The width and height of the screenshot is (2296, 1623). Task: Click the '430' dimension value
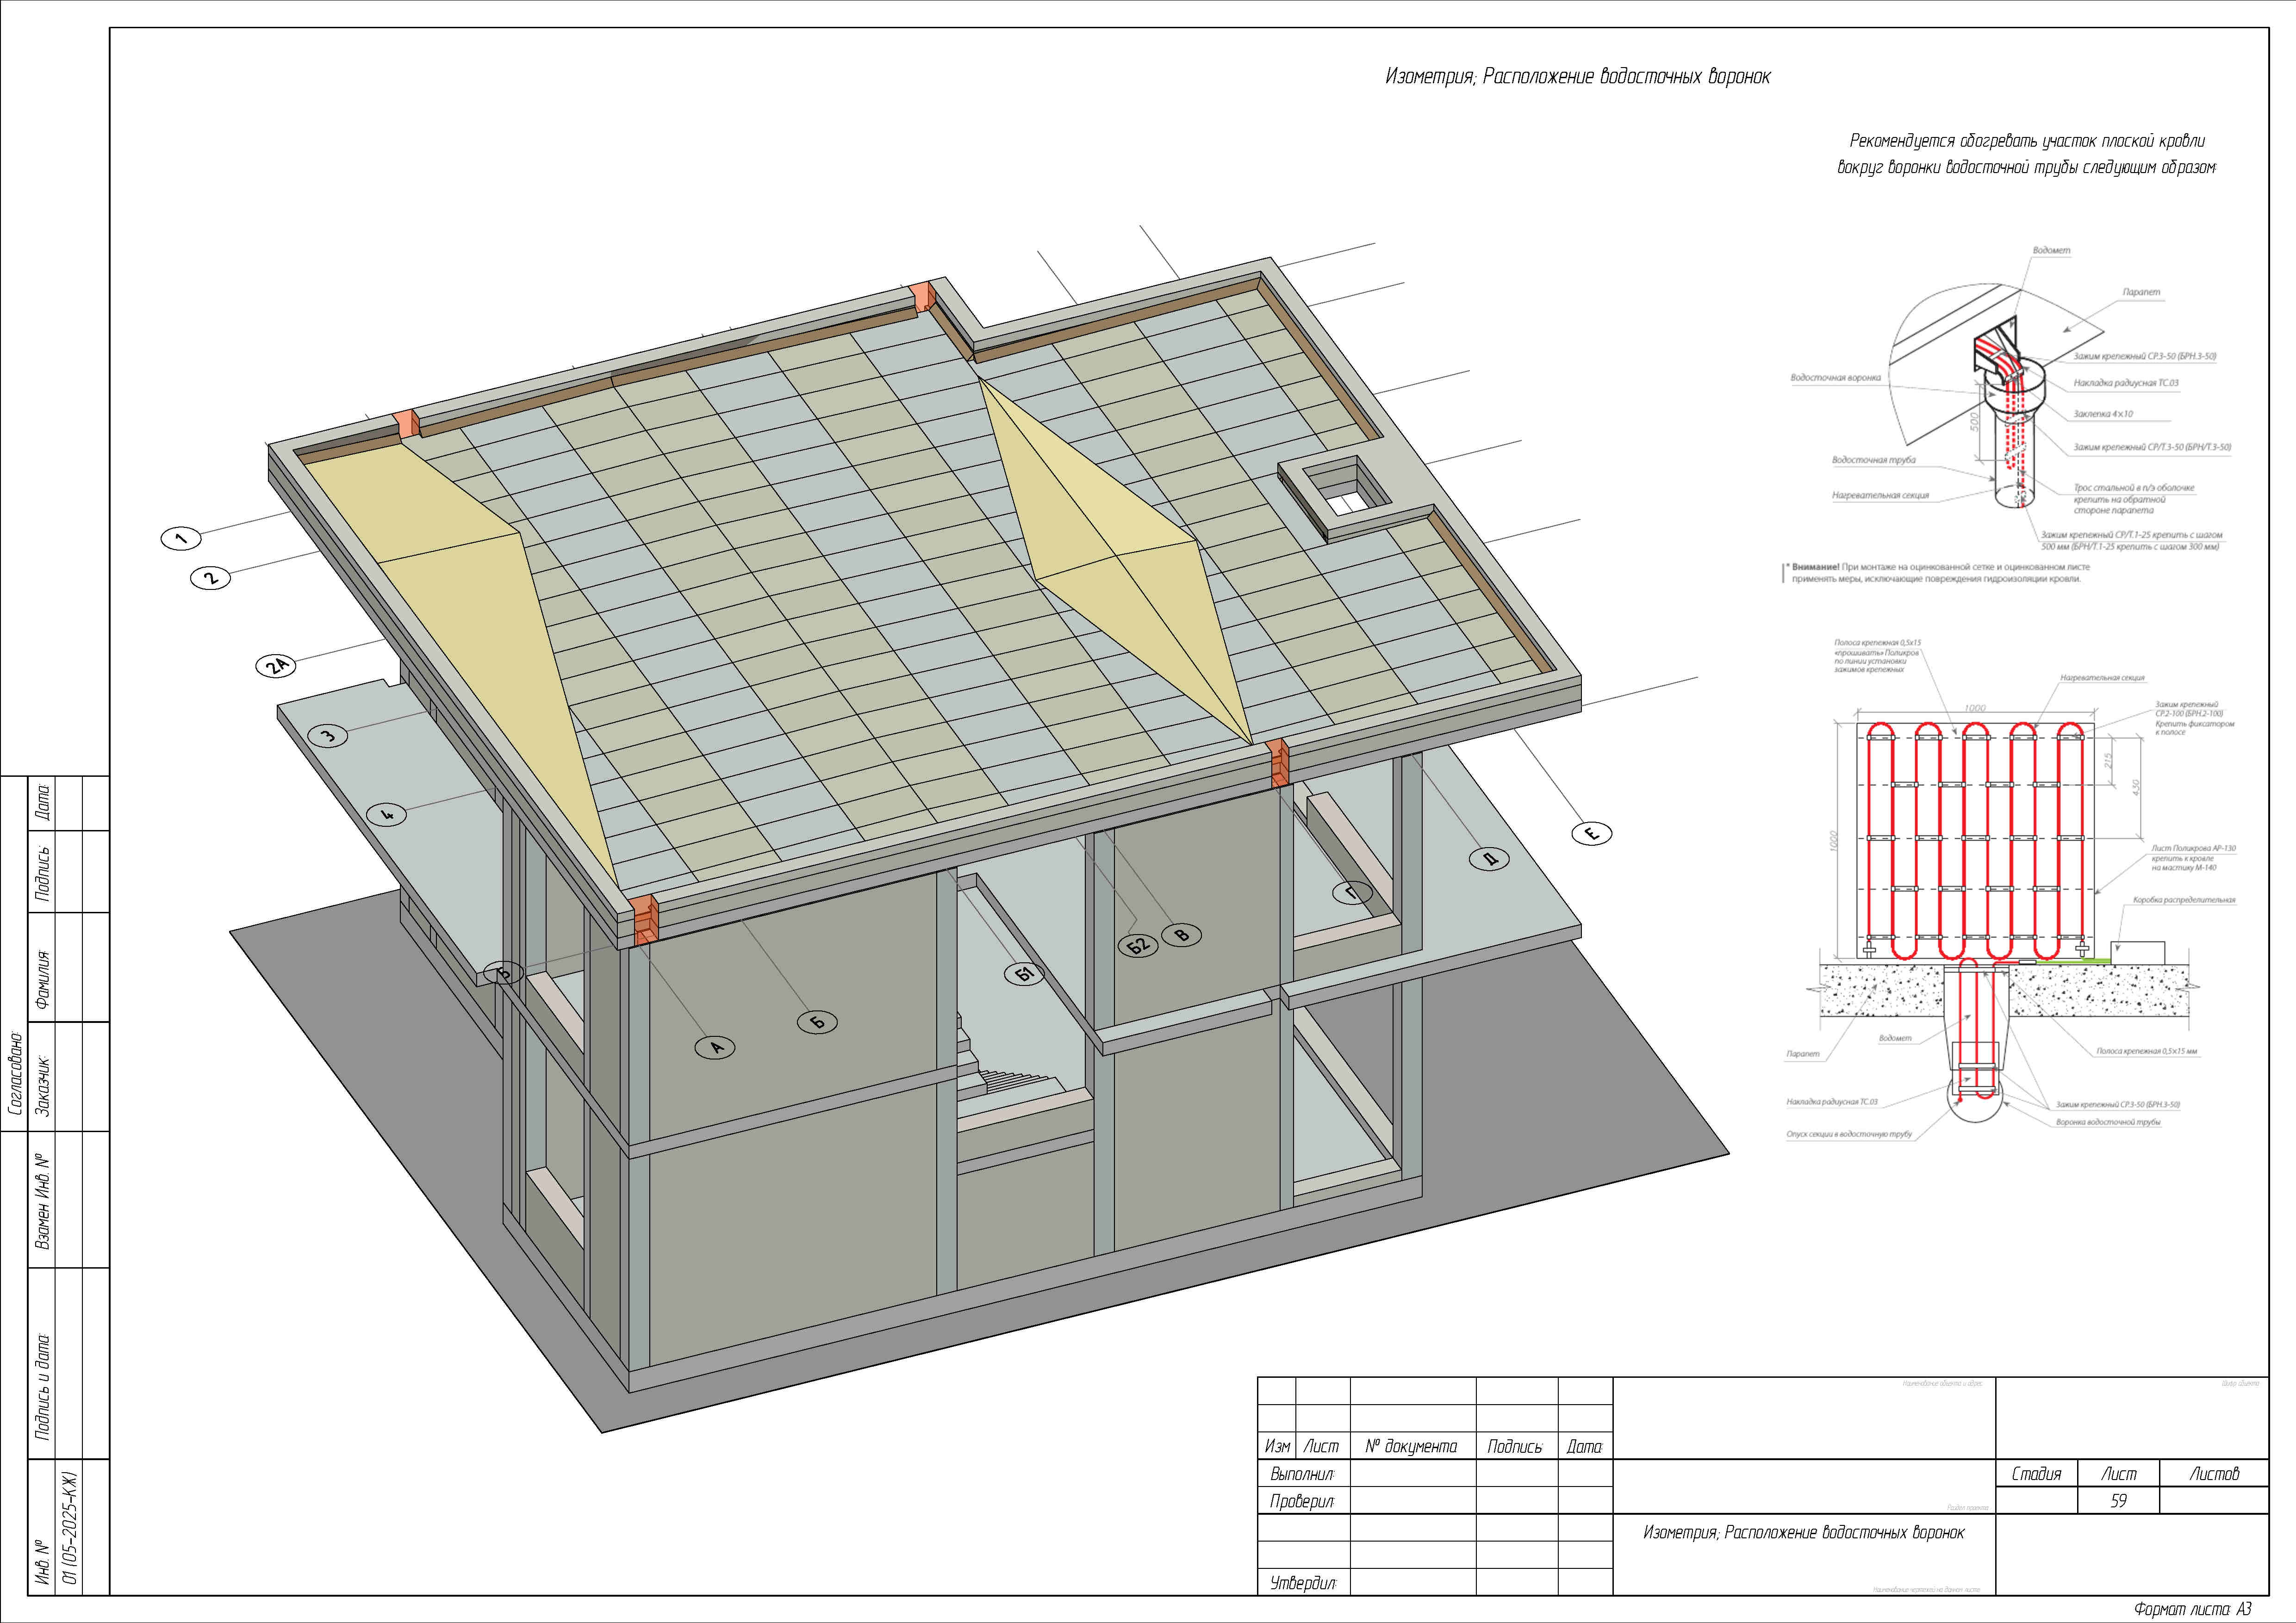2137,787
